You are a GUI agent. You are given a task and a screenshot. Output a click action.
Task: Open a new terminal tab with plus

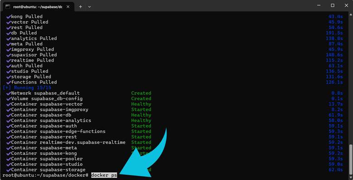[80, 7]
